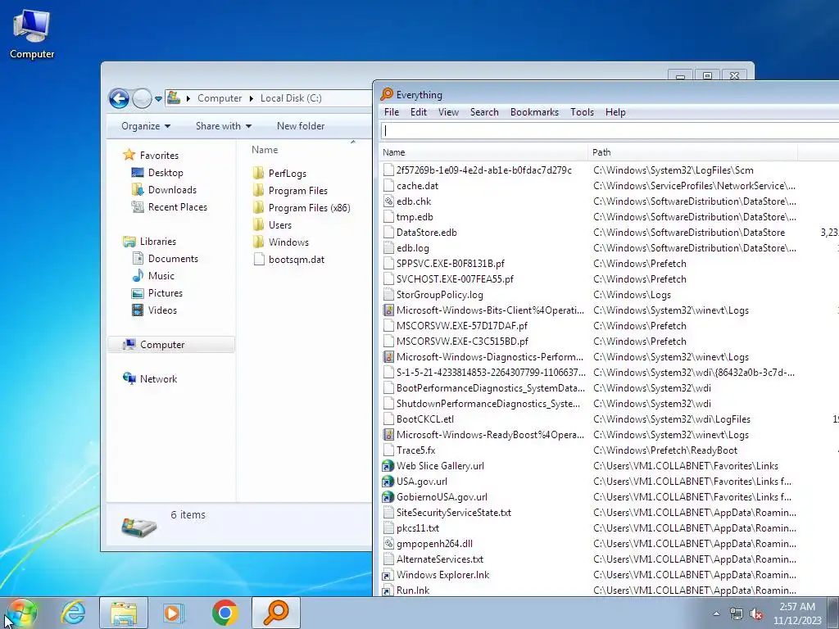
Task: Select USA.gov.url shortcut icon
Action: click(x=388, y=482)
